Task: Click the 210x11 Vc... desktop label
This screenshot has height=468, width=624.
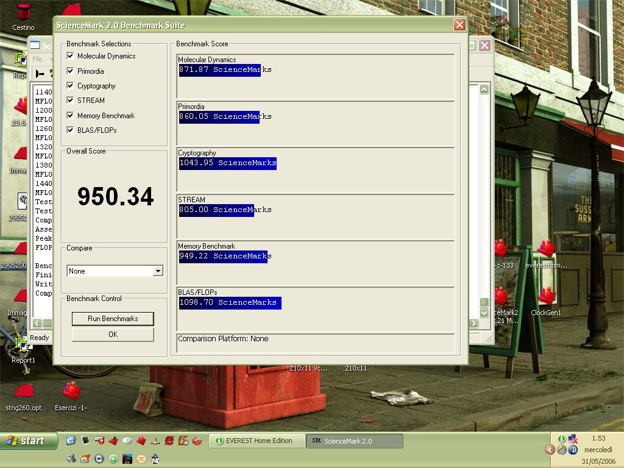Action: 308,368
